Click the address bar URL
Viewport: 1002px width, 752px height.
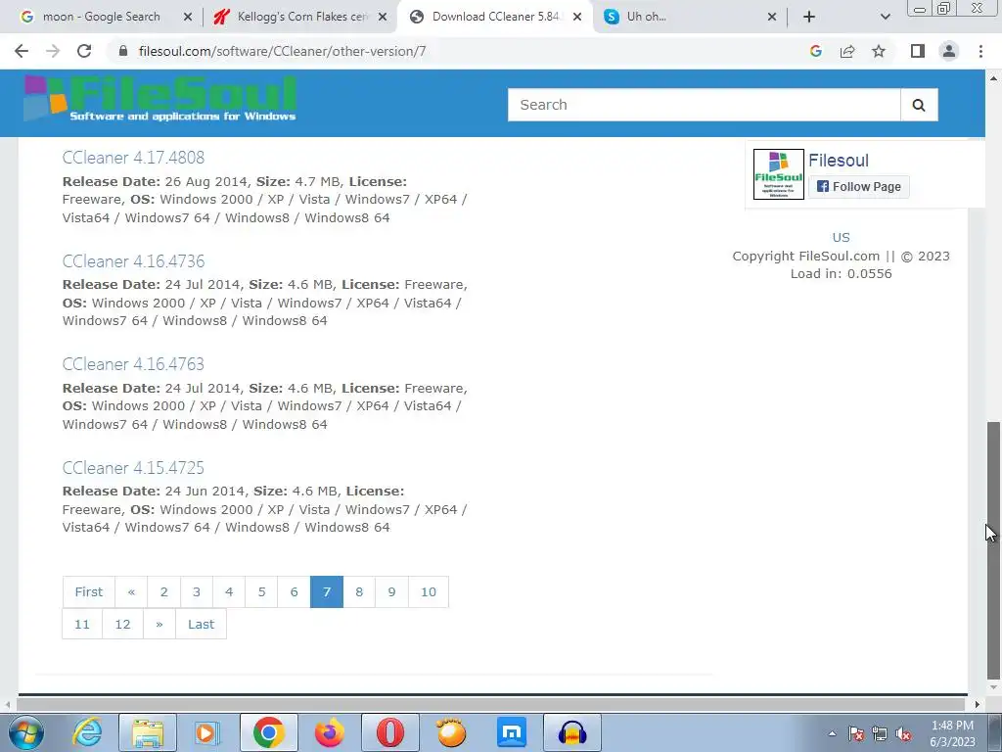pos(282,51)
